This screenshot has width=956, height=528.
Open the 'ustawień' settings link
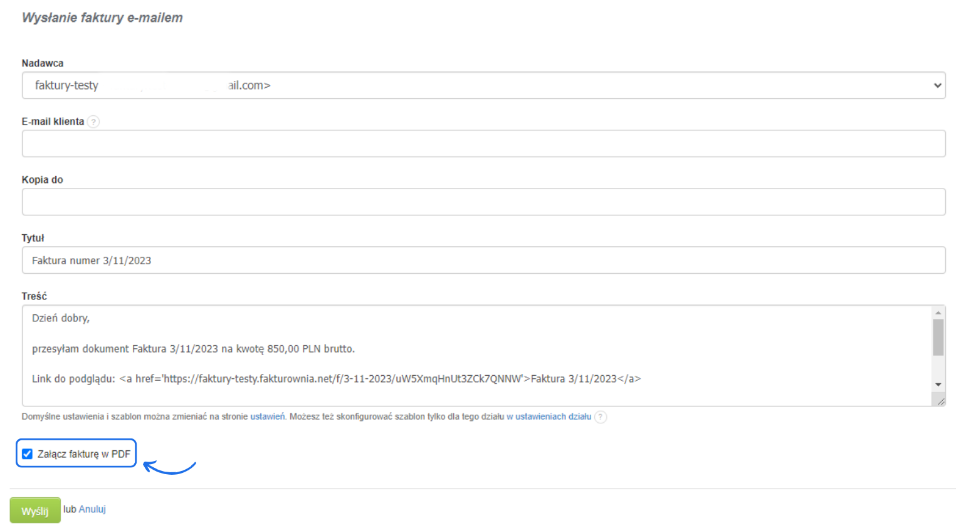[267, 417]
